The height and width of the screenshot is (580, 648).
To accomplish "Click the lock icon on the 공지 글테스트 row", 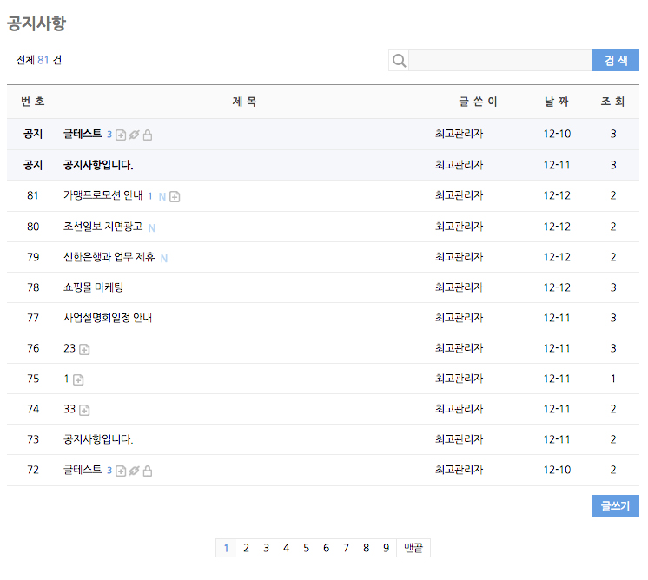I will [x=148, y=135].
